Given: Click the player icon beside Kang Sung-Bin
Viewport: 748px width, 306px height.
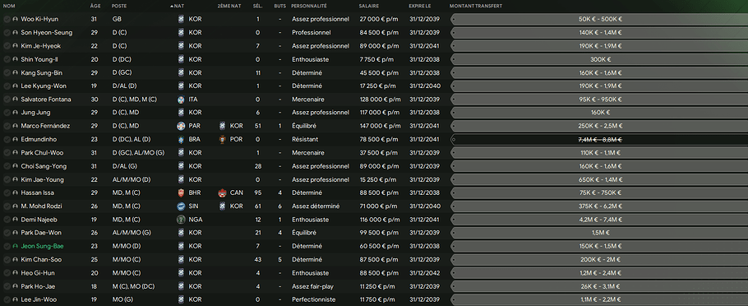Looking at the screenshot, I should 15,73.
